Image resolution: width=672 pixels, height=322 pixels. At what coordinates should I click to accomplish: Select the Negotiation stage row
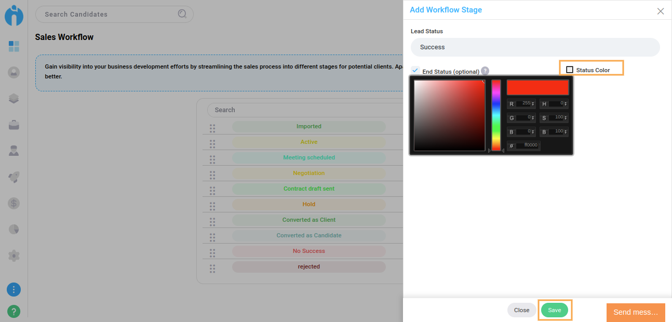coord(308,173)
